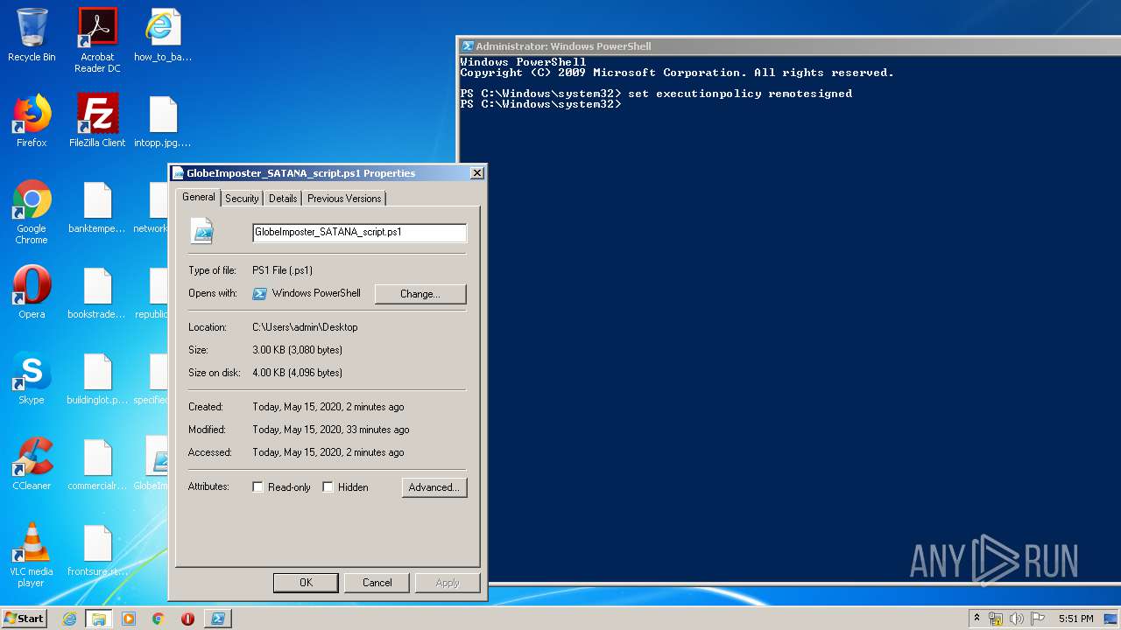Open the Action Center flag icon
This screenshot has width=1121, height=630.
pyautogui.click(x=1038, y=619)
